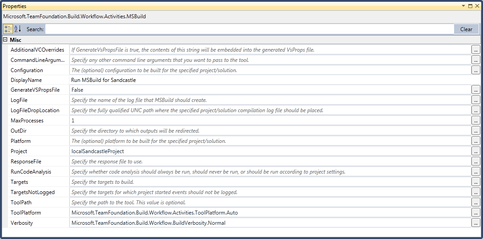Image resolution: width=483 pixels, height=239 pixels.
Task: Edit ToolPlatform value ending in '.Auto'
Action: (270, 212)
